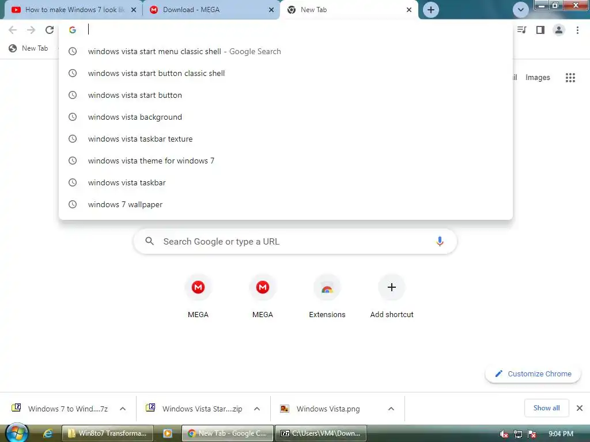Viewport: 590px width, 442px height.
Task: Close the New Tab tab
Action: pos(409,10)
